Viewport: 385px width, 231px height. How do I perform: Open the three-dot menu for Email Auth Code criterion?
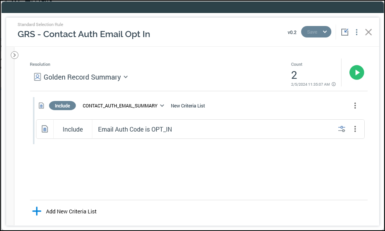[x=355, y=129]
